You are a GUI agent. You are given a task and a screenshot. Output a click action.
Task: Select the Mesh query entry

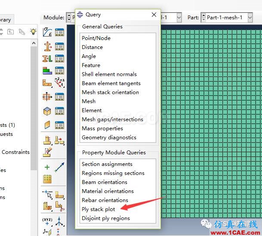89,101
